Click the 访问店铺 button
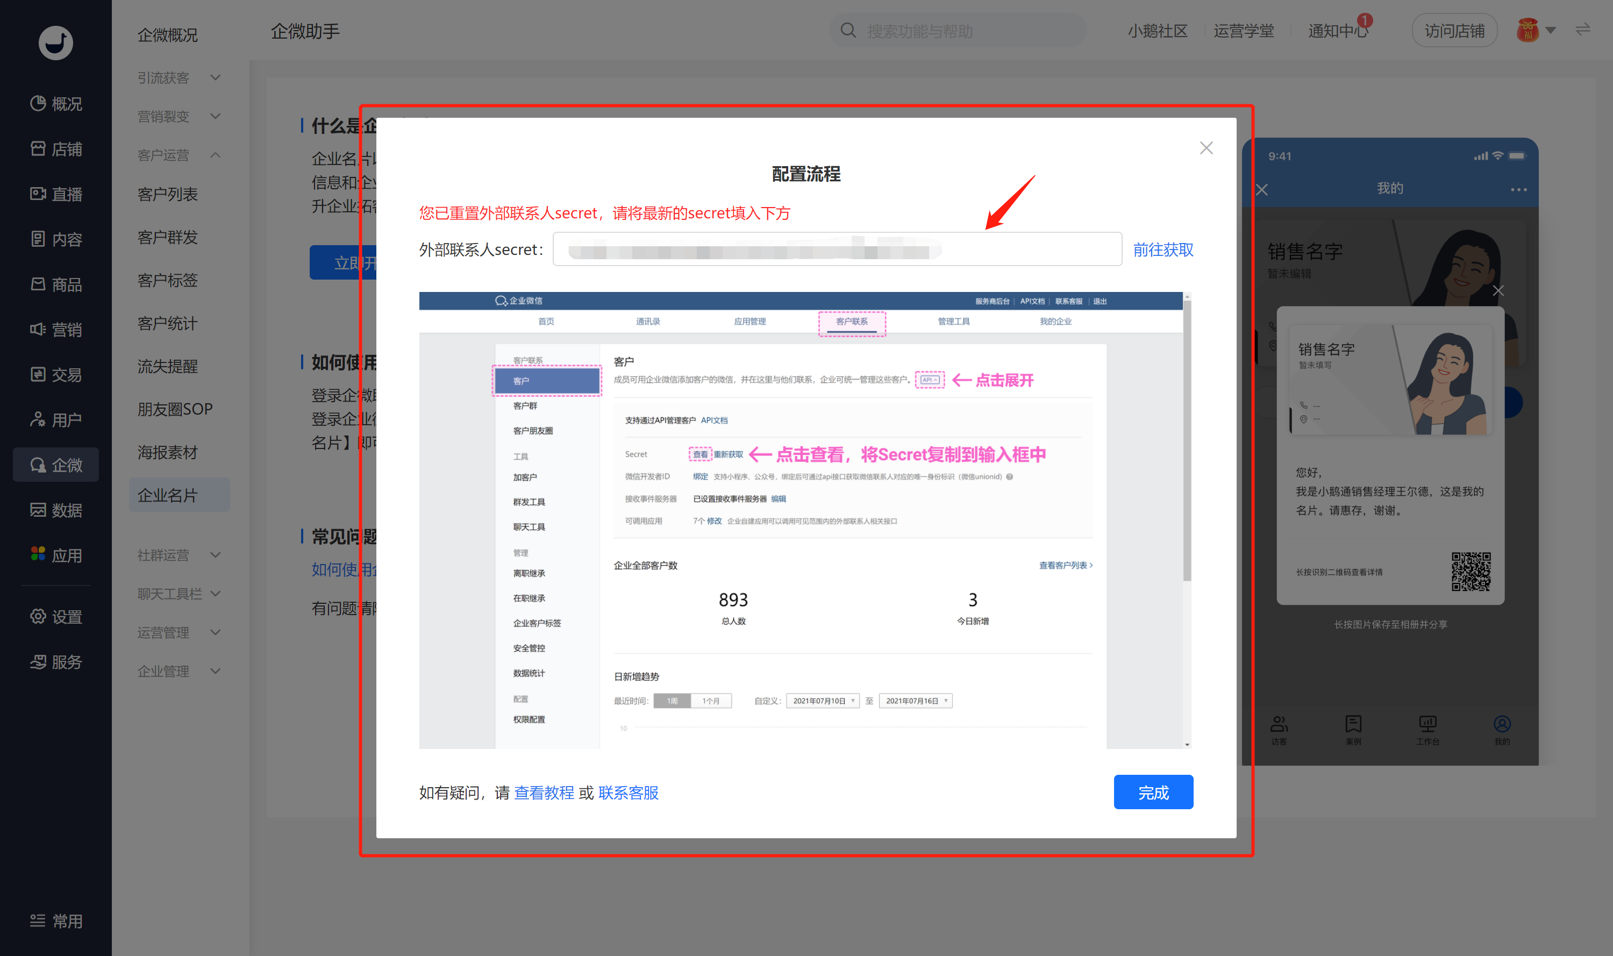This screenshot has width=1613, height=956. pyautogui.click(x=1454, y=30)
